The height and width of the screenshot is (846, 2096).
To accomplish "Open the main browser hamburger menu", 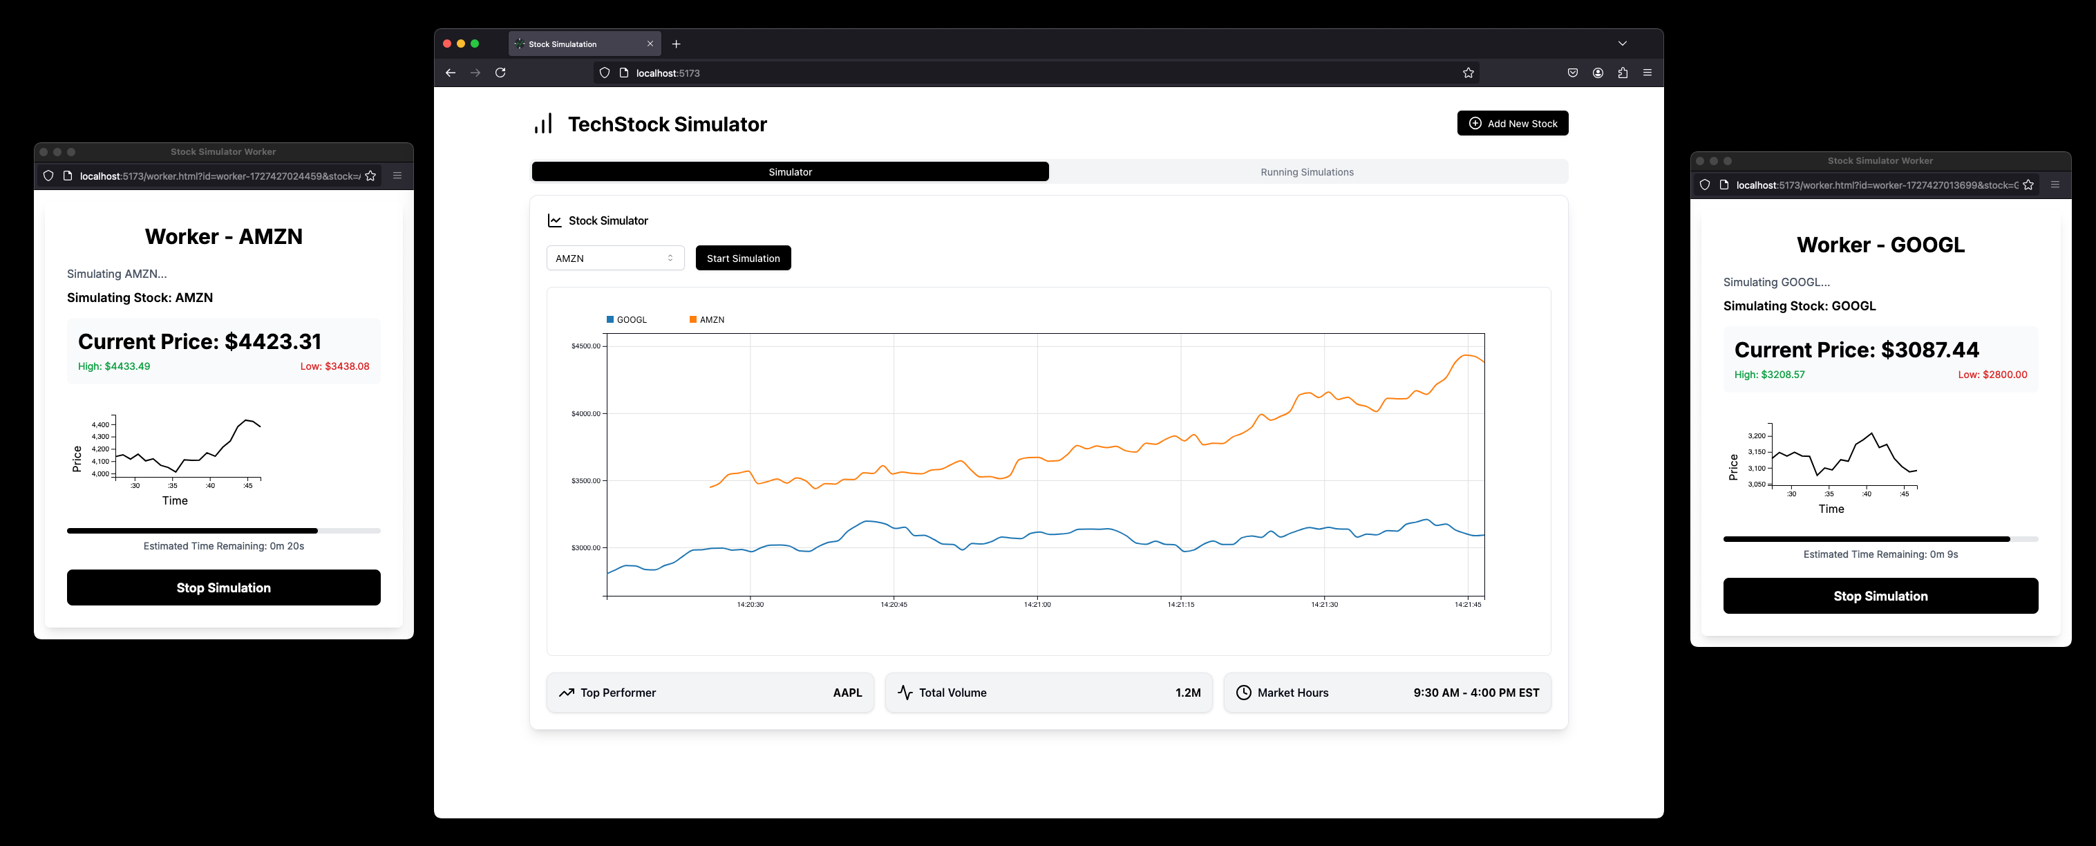I will pos(1647,73).
